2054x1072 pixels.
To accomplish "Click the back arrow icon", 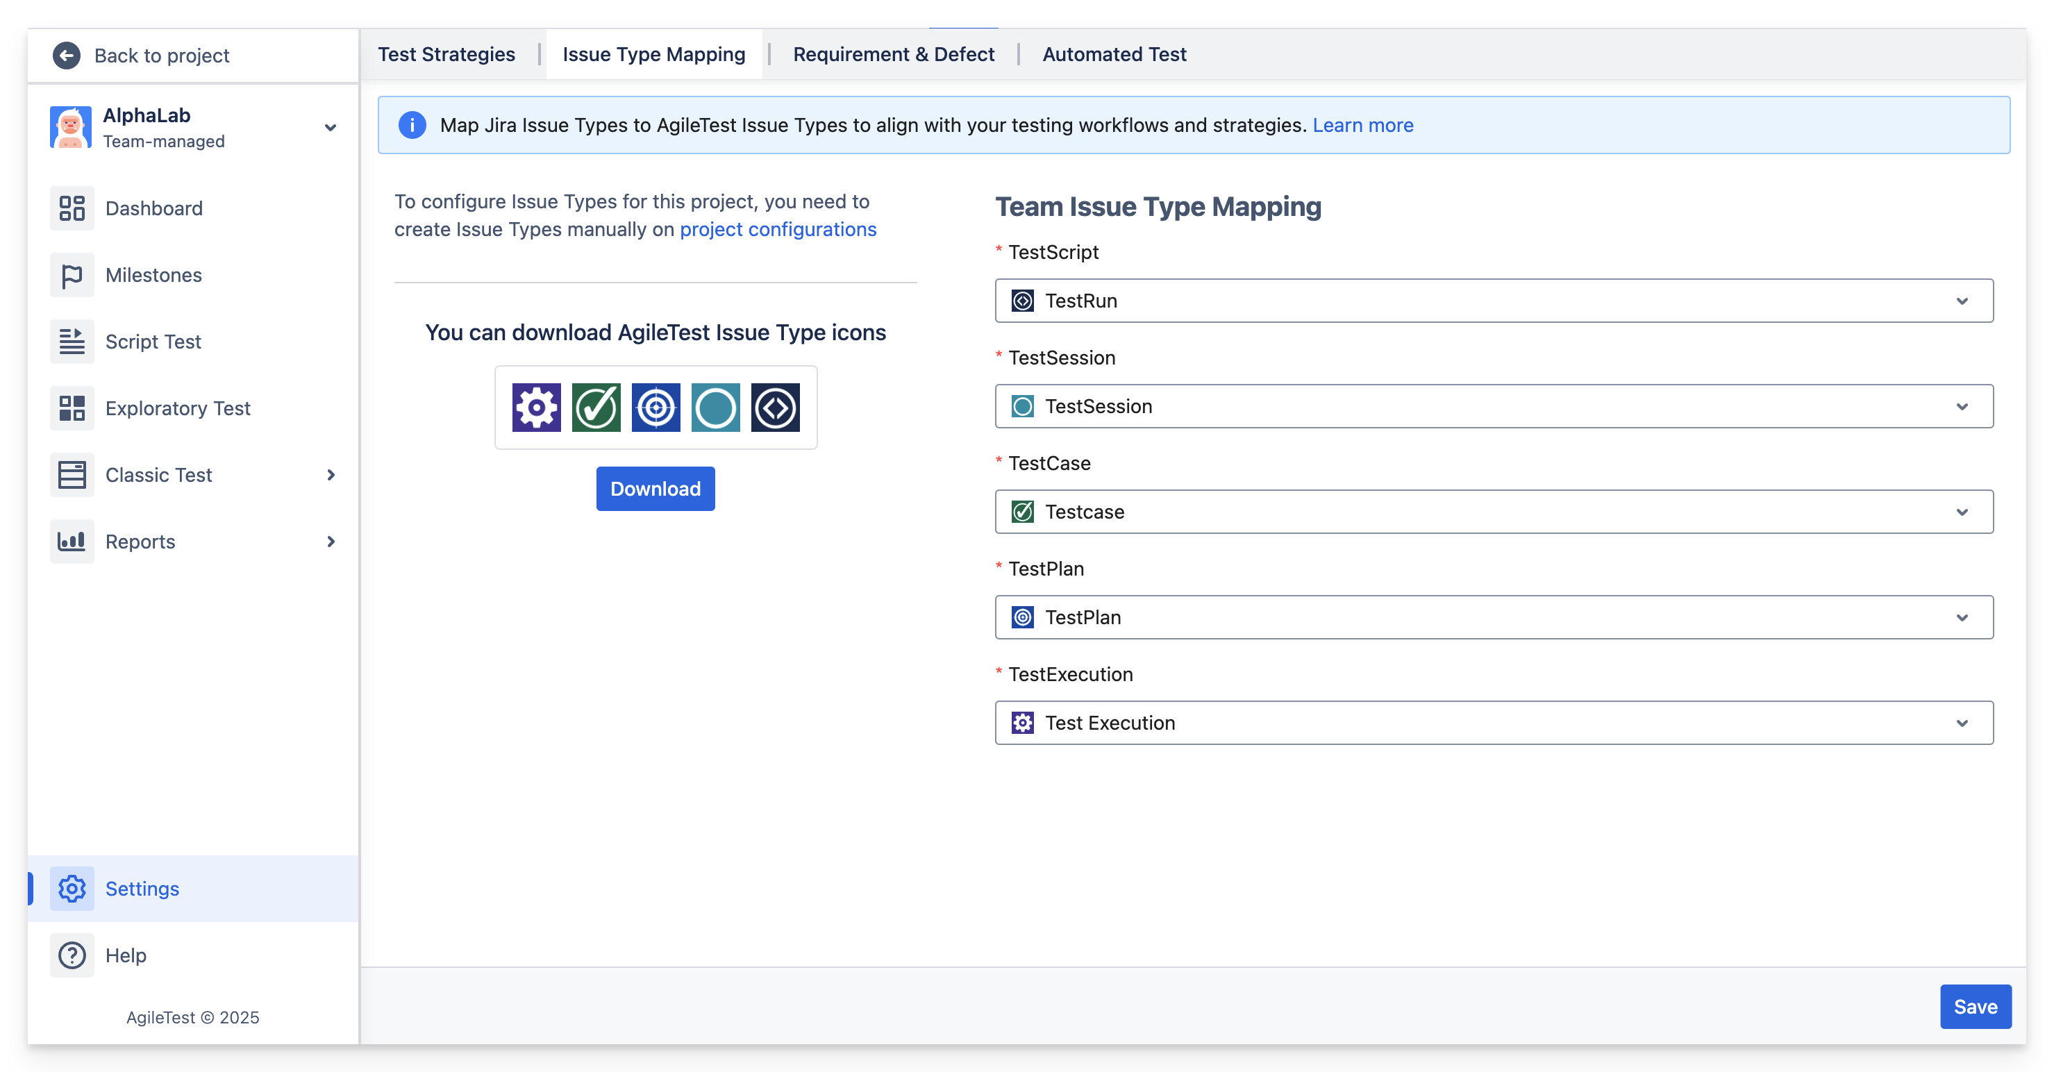I will (x=66, y=55).
